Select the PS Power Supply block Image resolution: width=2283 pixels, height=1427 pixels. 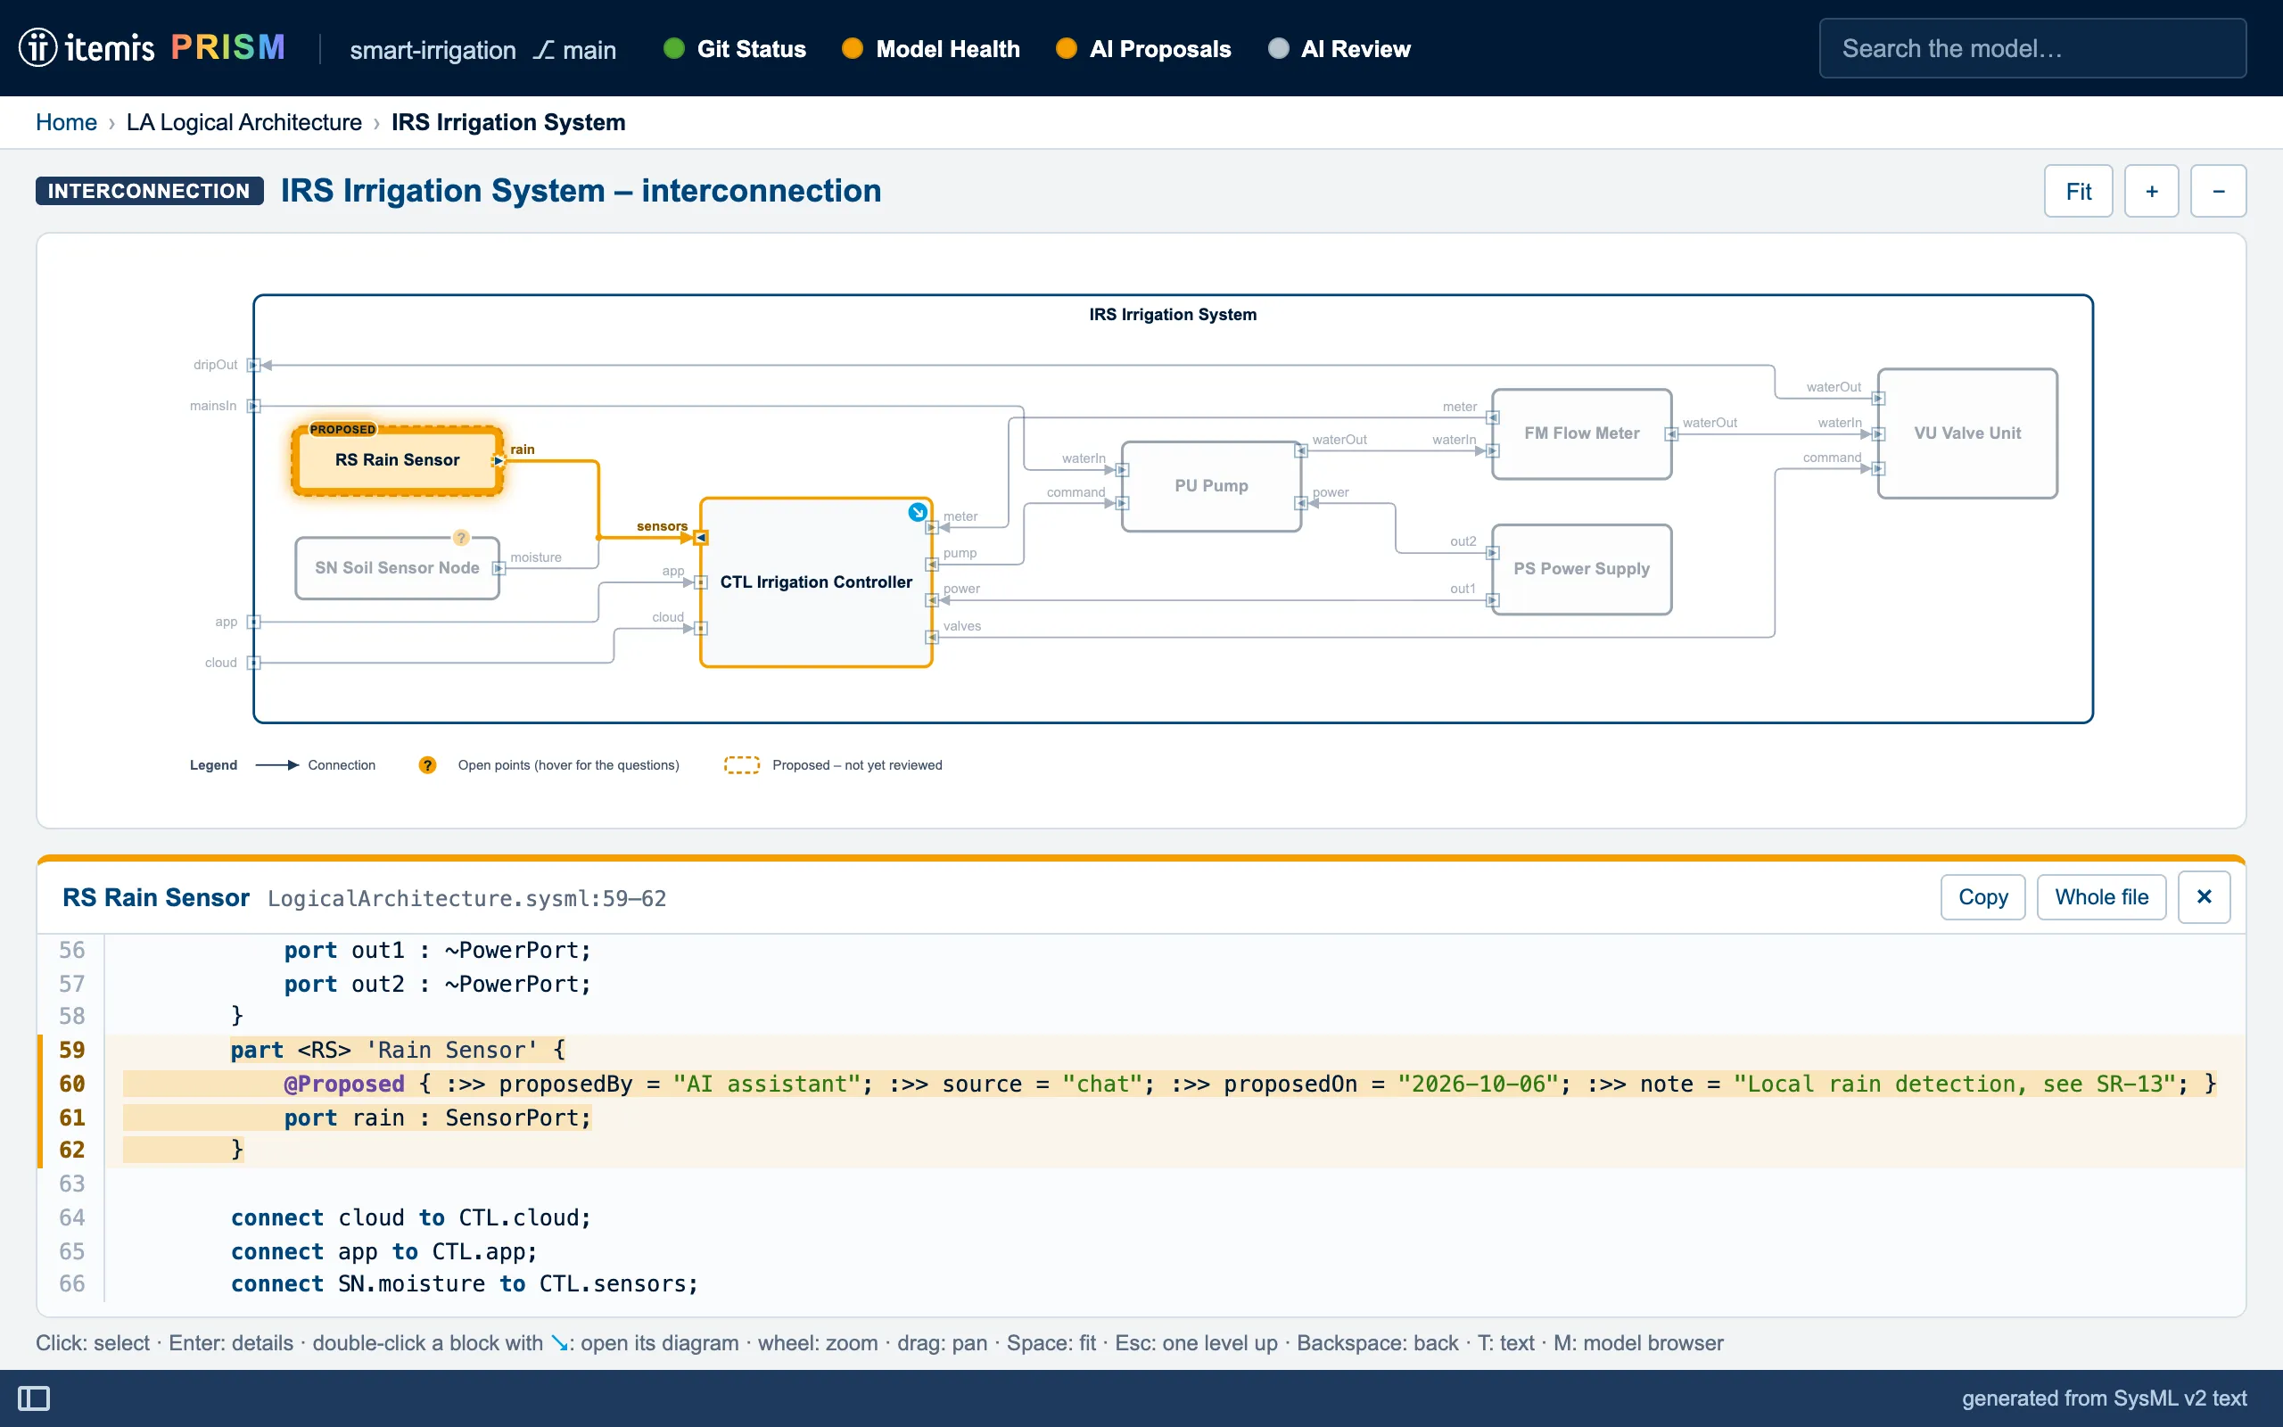[x=1582, y=569]
